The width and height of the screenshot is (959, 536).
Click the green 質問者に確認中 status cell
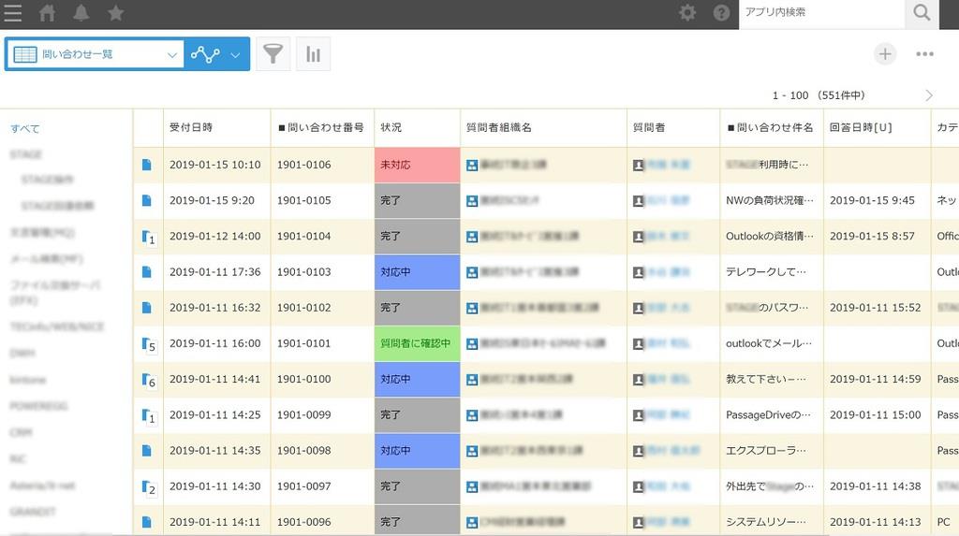pyautogui.click(x=417, y=343)
